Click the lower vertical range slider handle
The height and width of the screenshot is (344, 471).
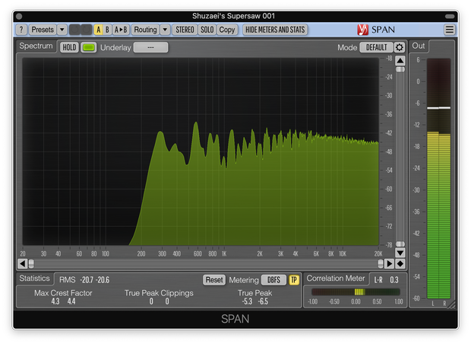click(x=400, y=244)
